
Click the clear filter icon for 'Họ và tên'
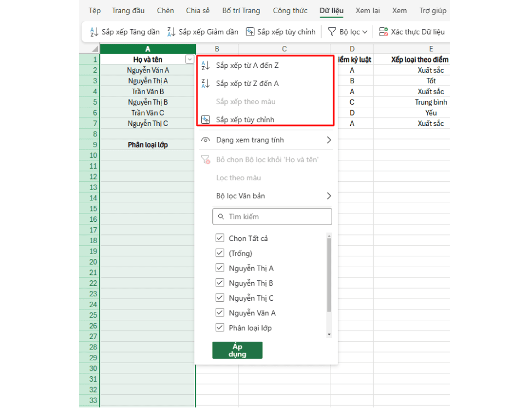point(206,160)
